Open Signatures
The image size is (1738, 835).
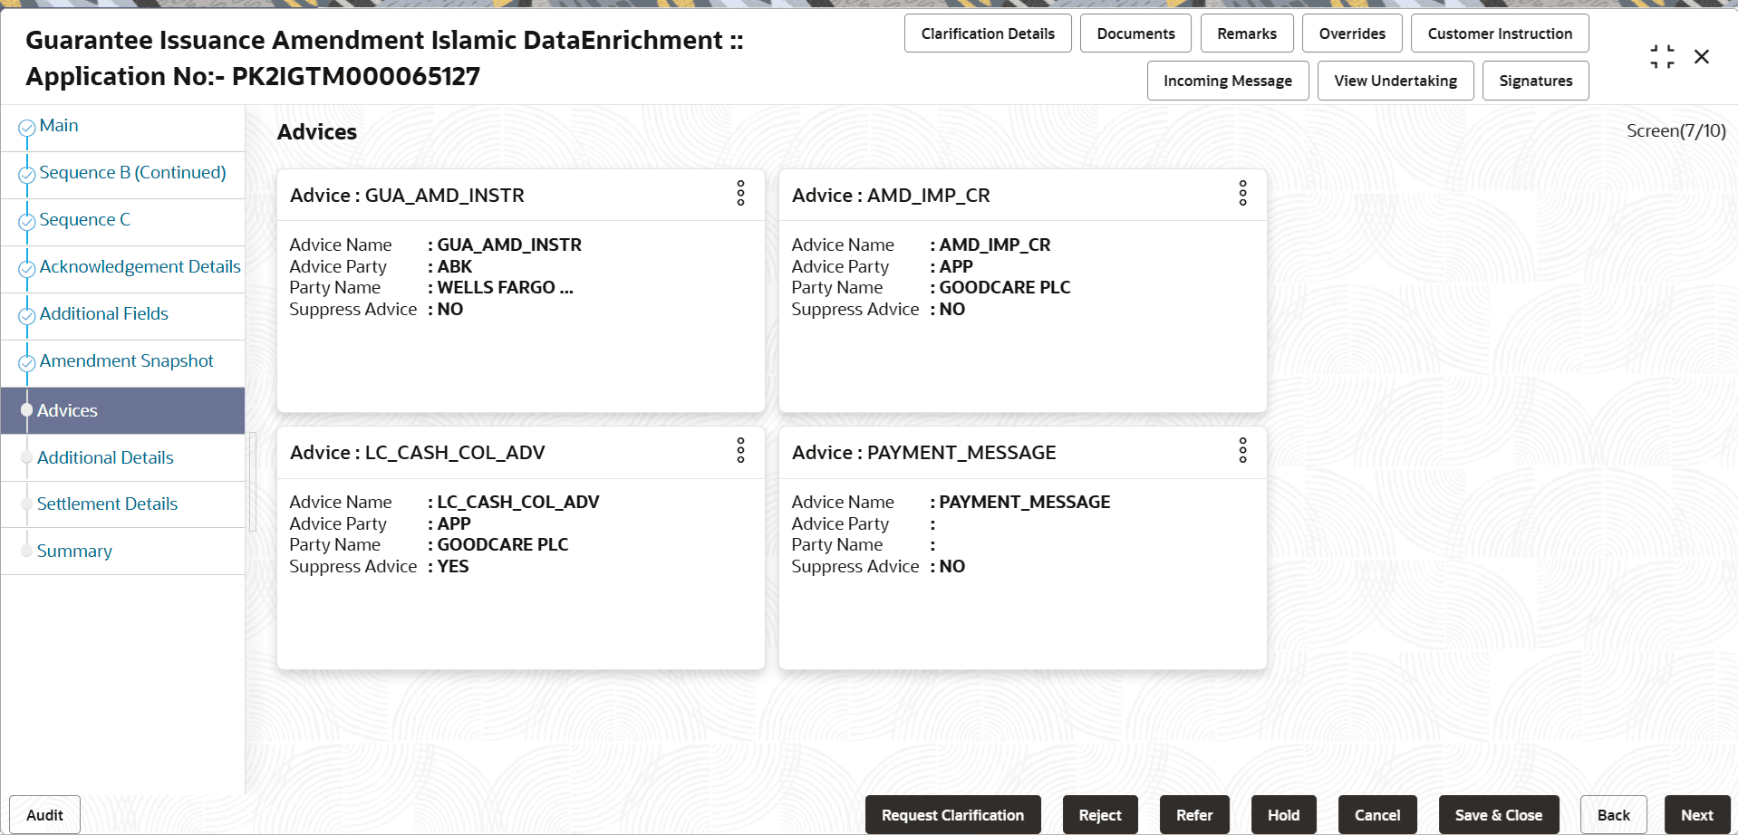(1536, 81)
